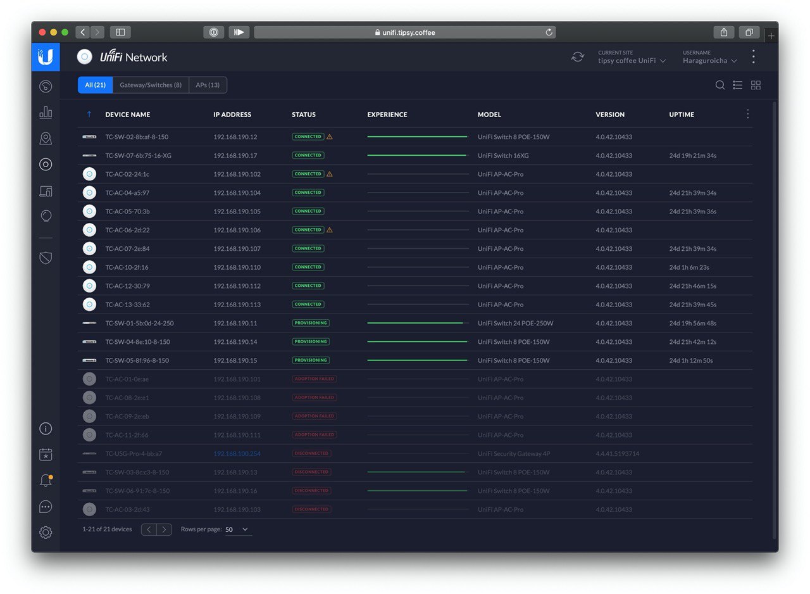Click the search magnifier icon

click(720, 85)
